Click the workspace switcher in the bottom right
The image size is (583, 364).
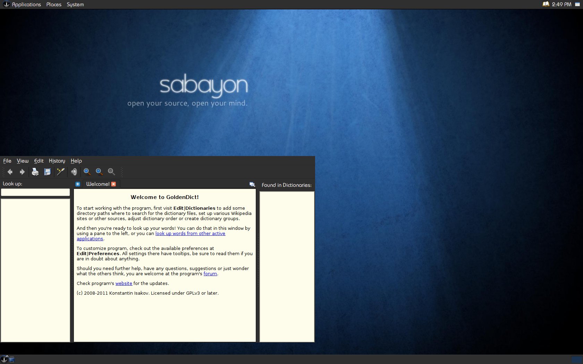576,359
